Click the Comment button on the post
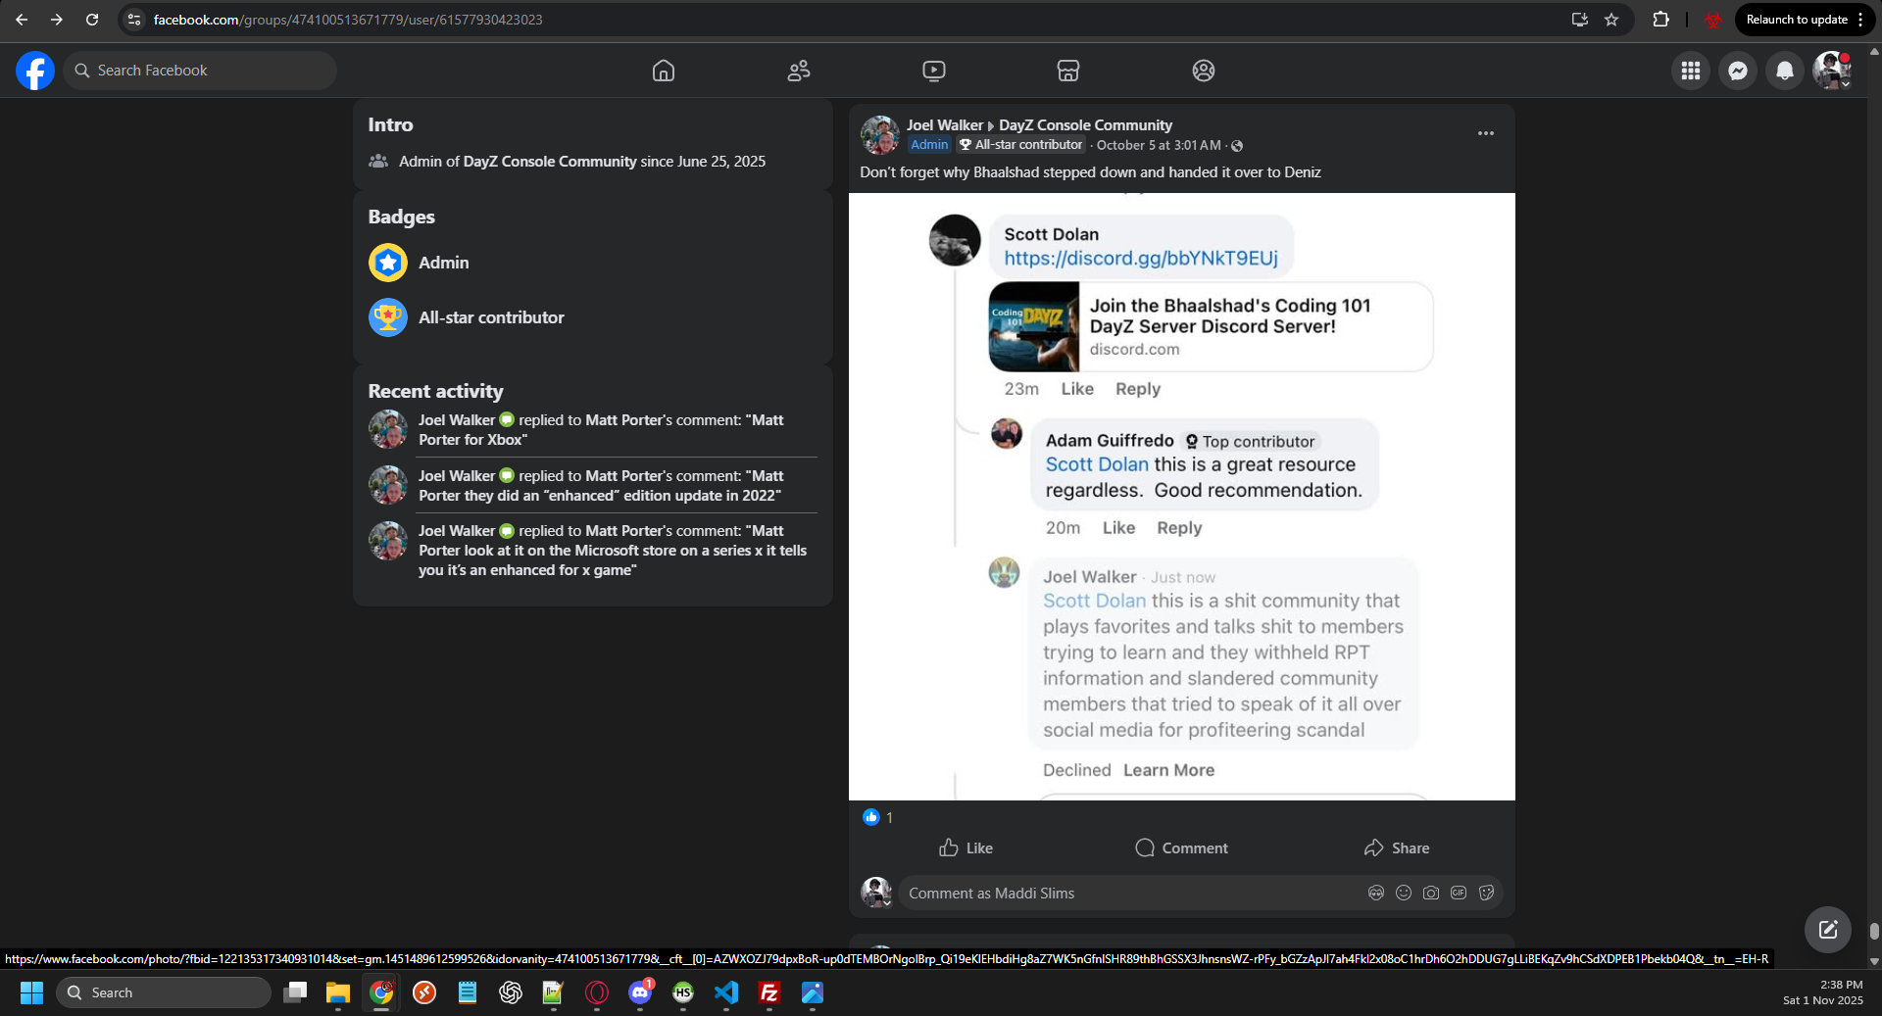Image resolution: width=1882 pixels, height=1016 pixels. tap(1181, 848)
